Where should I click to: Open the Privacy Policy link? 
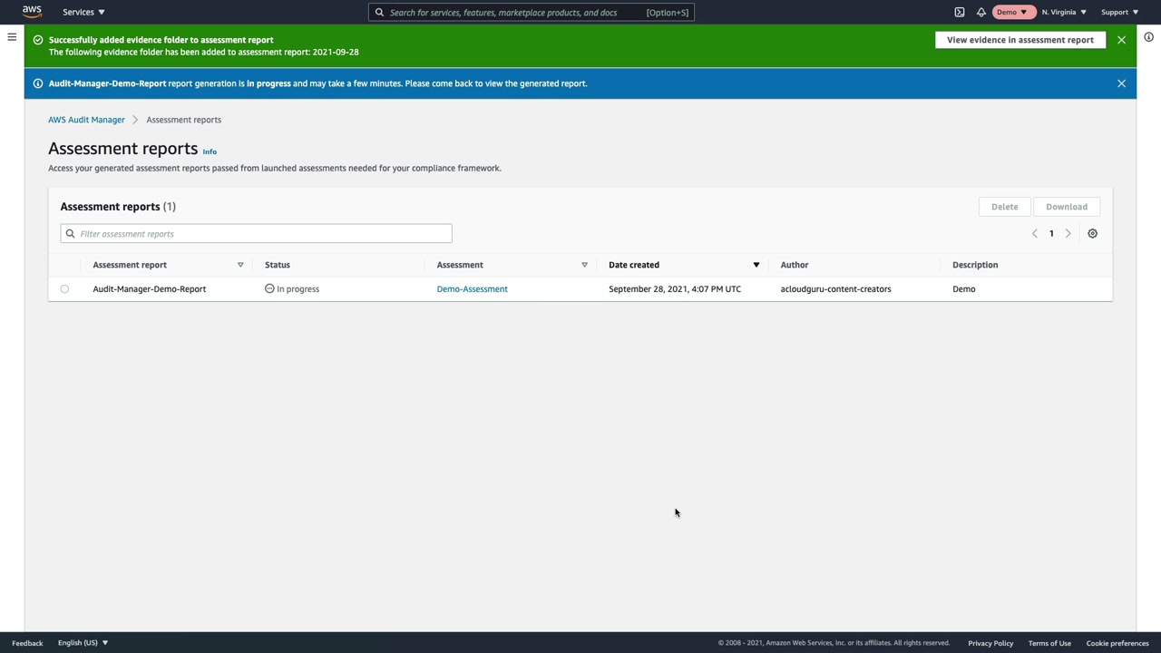(990, 643)
